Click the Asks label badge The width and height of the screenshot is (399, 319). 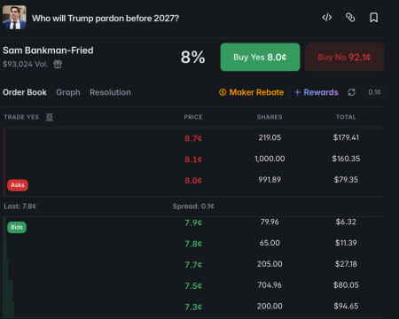18,185
